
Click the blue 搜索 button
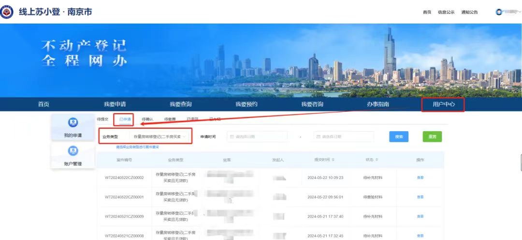399,137
